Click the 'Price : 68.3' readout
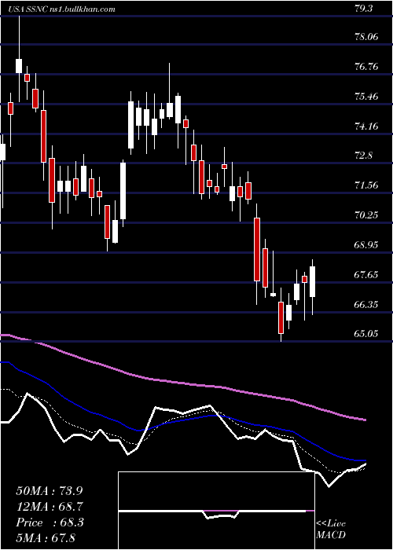 [x=50, y=522]
